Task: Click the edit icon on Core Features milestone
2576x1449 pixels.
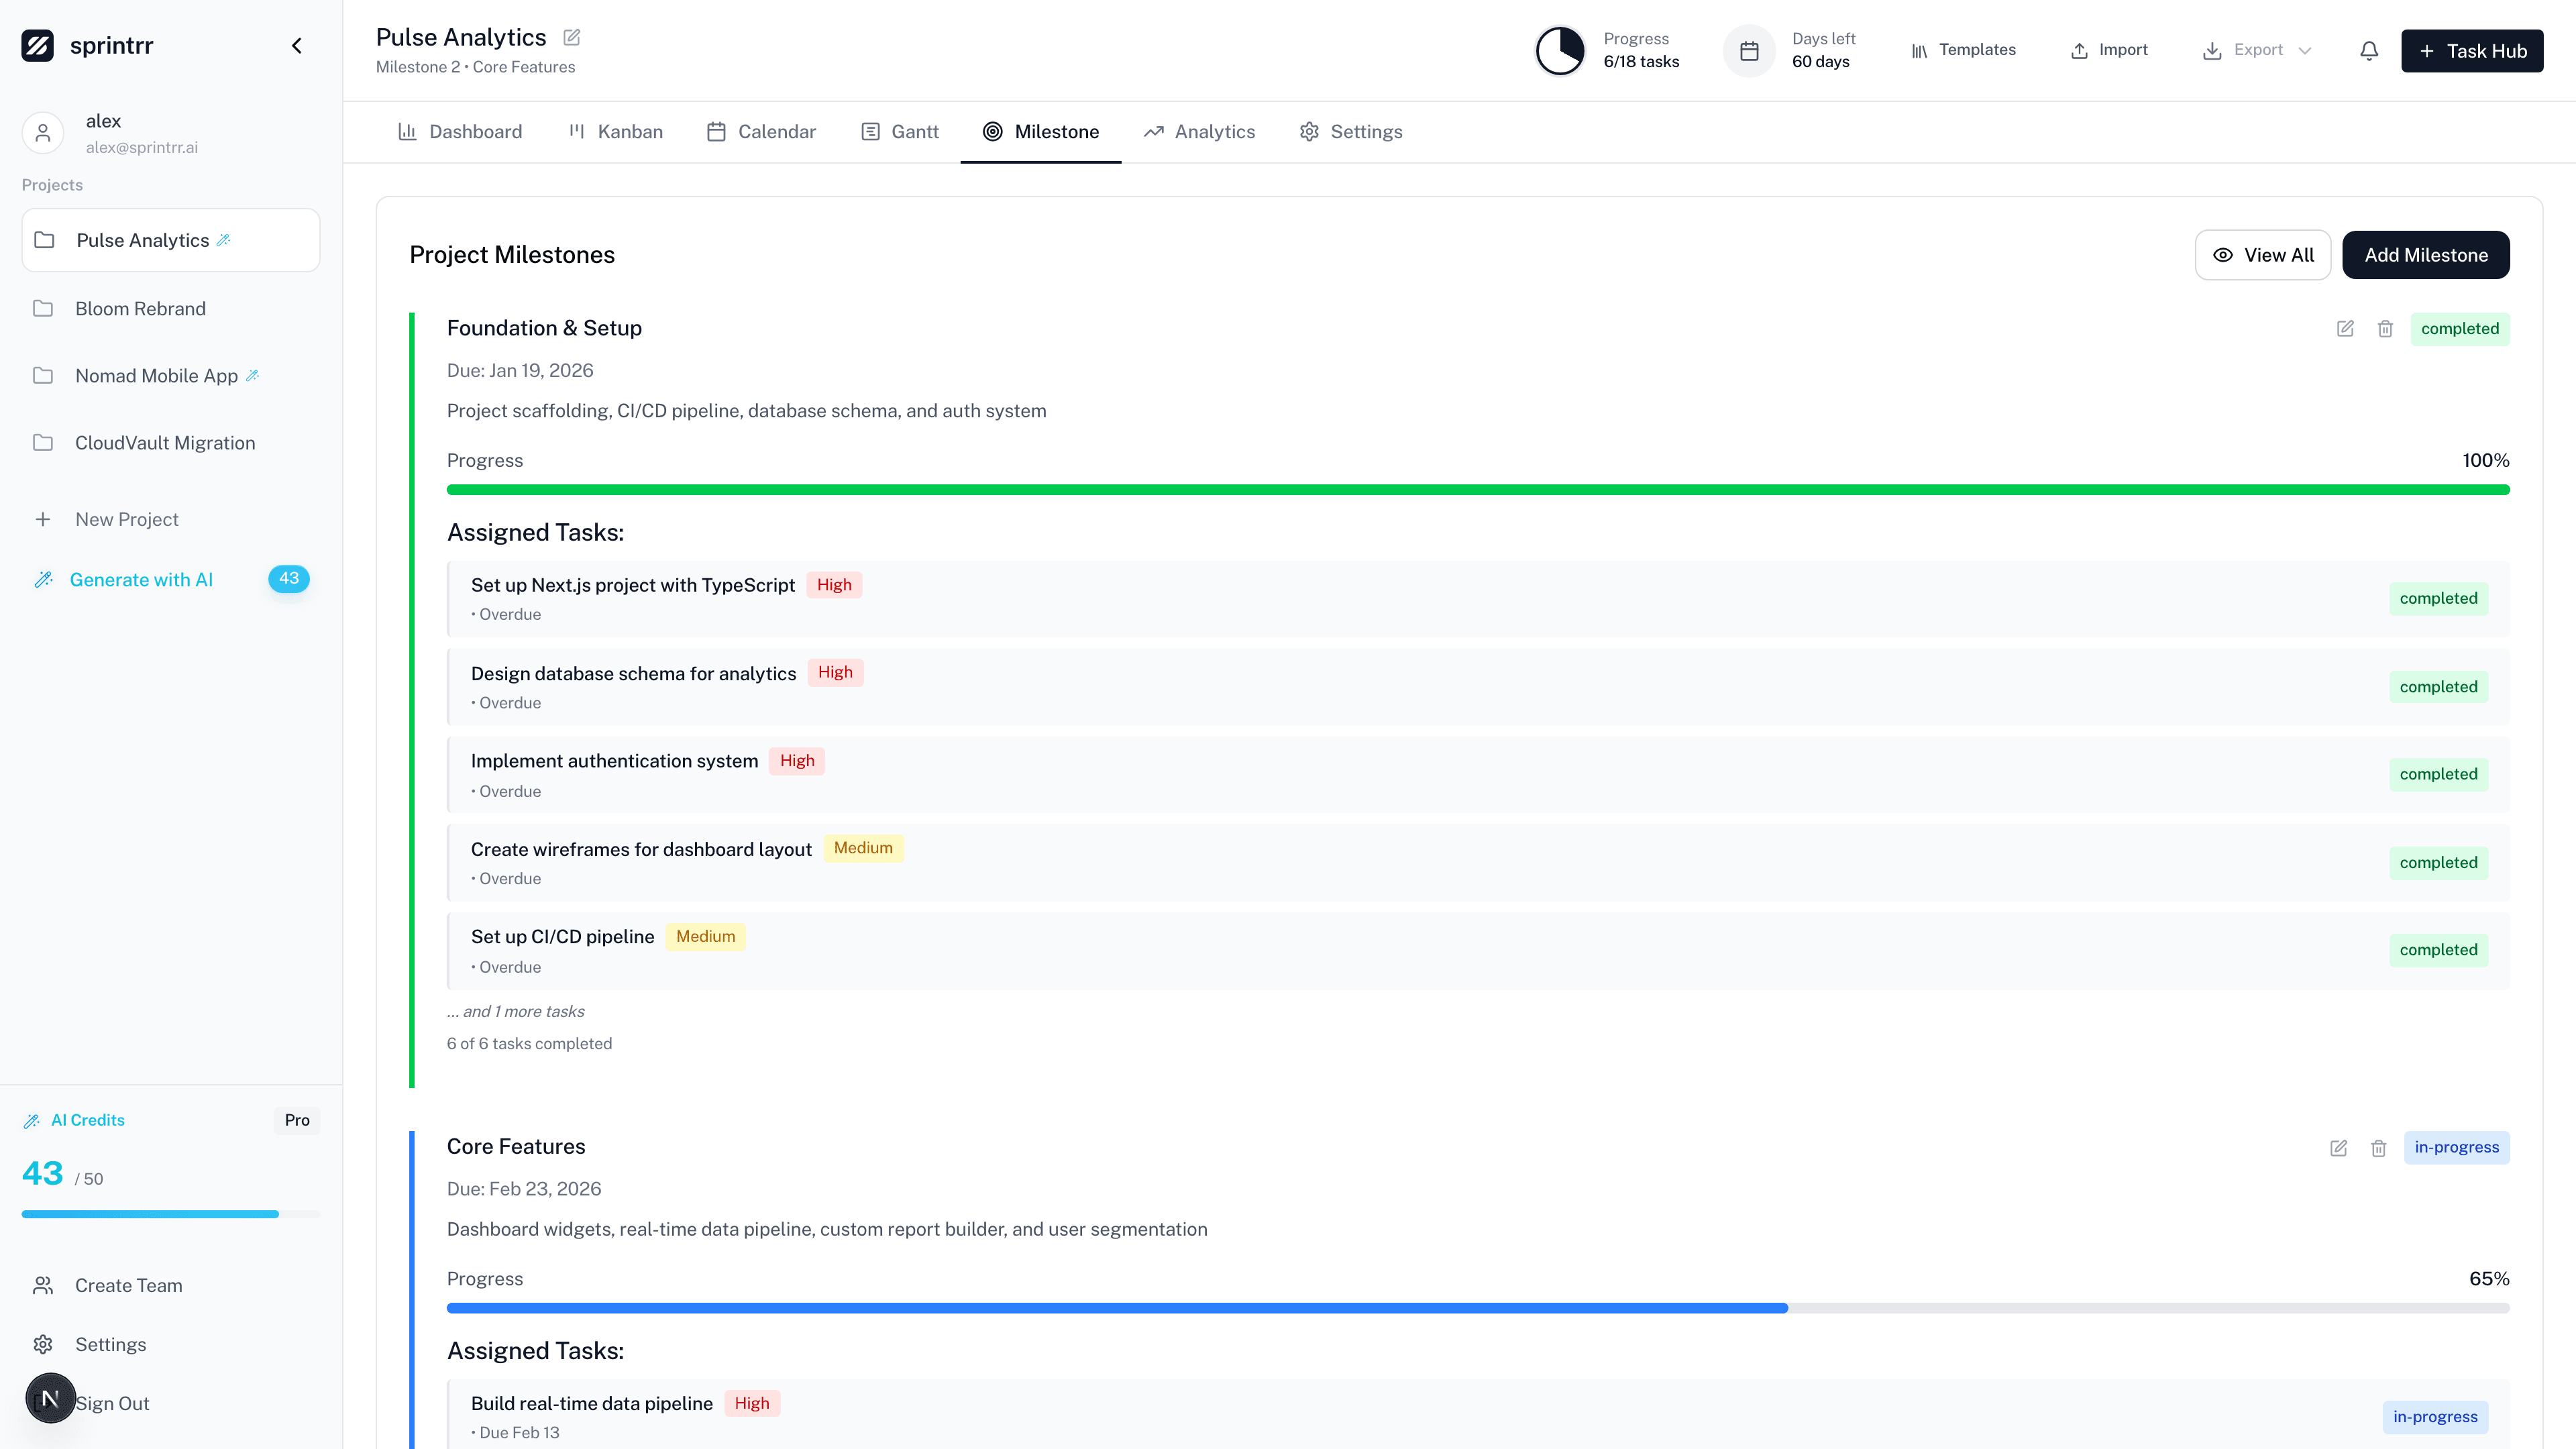Action: (x=2337, y=1148)
